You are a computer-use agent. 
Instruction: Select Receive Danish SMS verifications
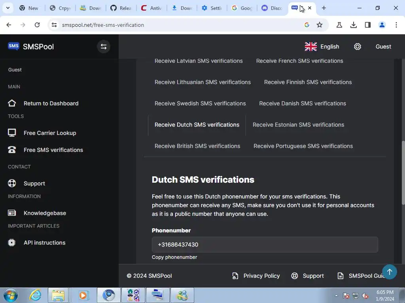[303, 103]
